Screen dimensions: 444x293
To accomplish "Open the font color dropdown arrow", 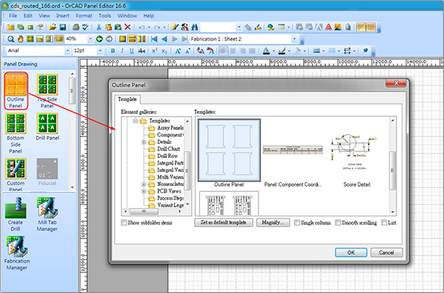I will click(x=274, y=51).
